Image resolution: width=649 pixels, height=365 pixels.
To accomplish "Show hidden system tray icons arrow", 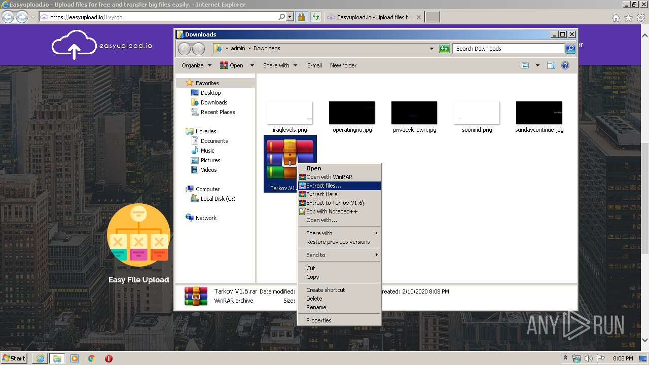I will click(565, 358).
